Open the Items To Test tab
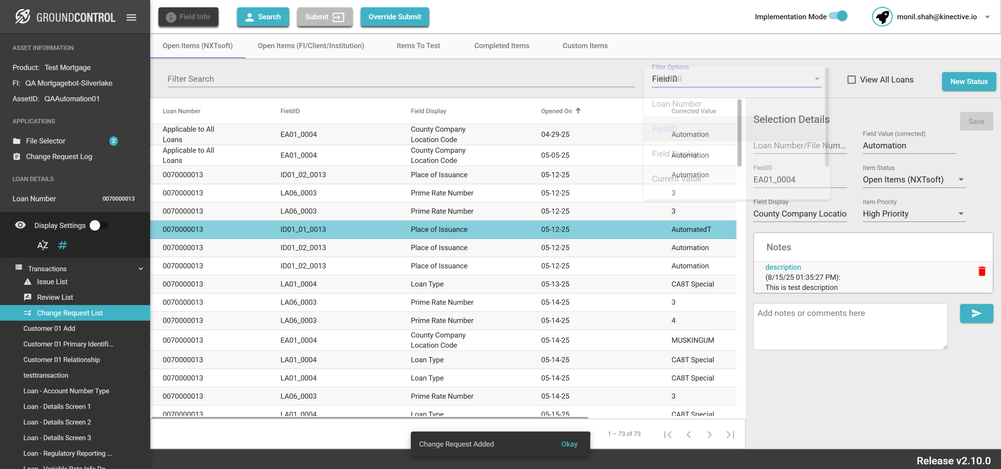The width and height of the screenshot is (1001, 469). point(418,46)
